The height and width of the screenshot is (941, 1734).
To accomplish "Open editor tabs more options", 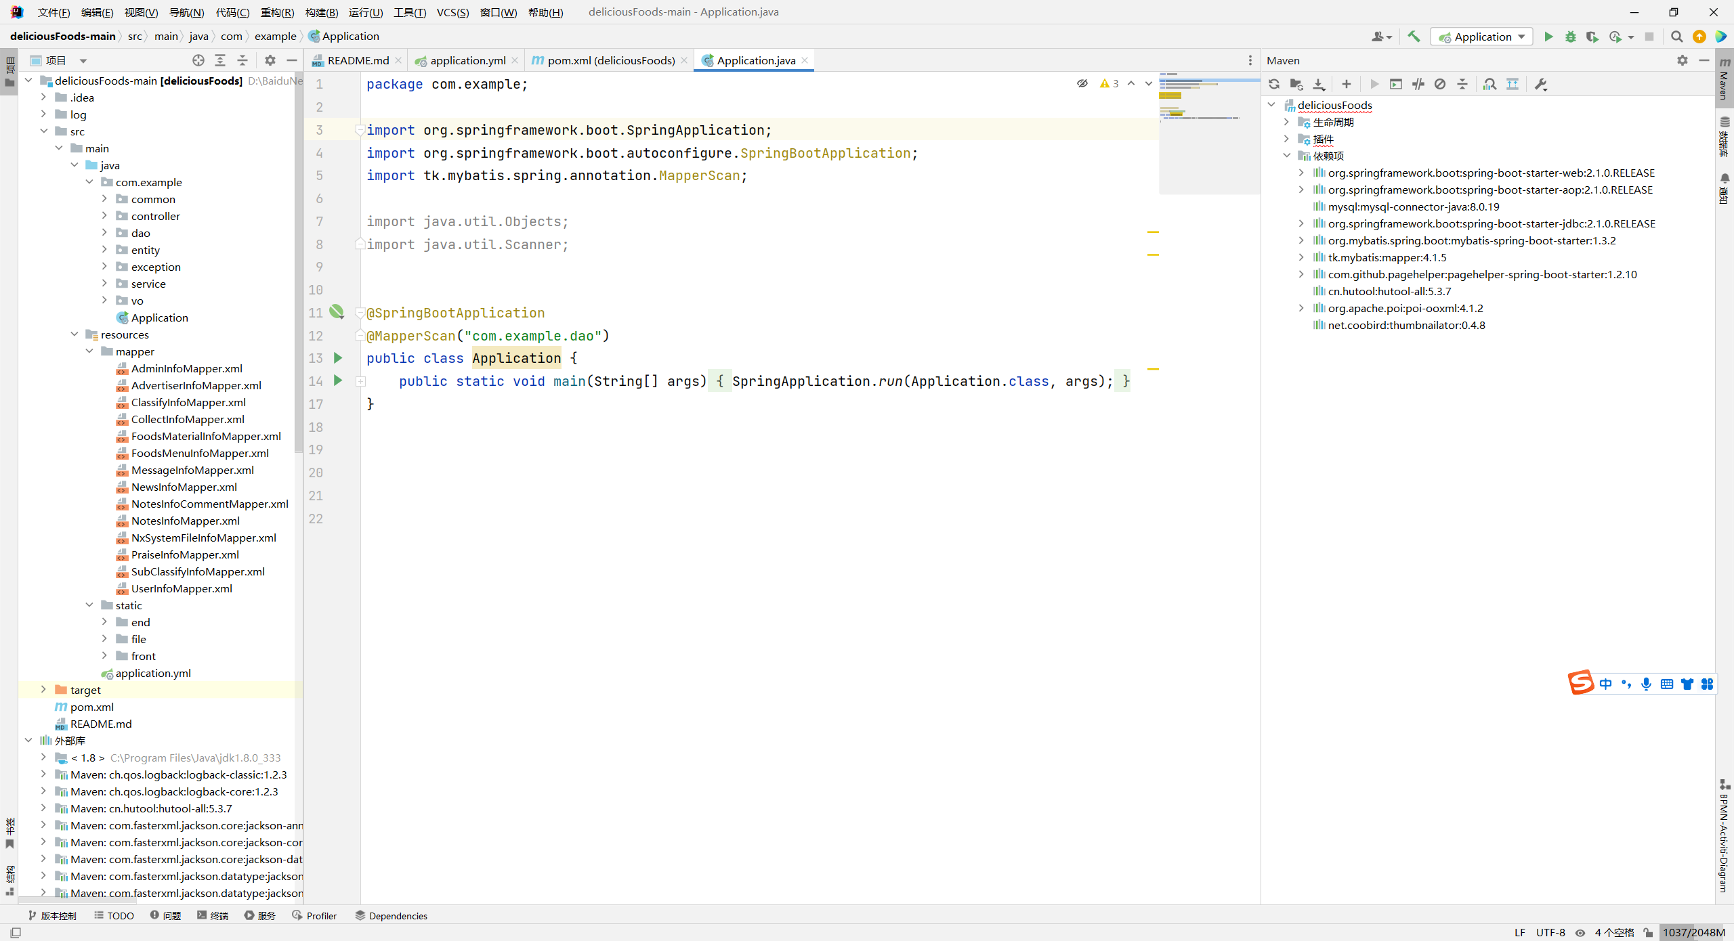I will click(1250, 60).
